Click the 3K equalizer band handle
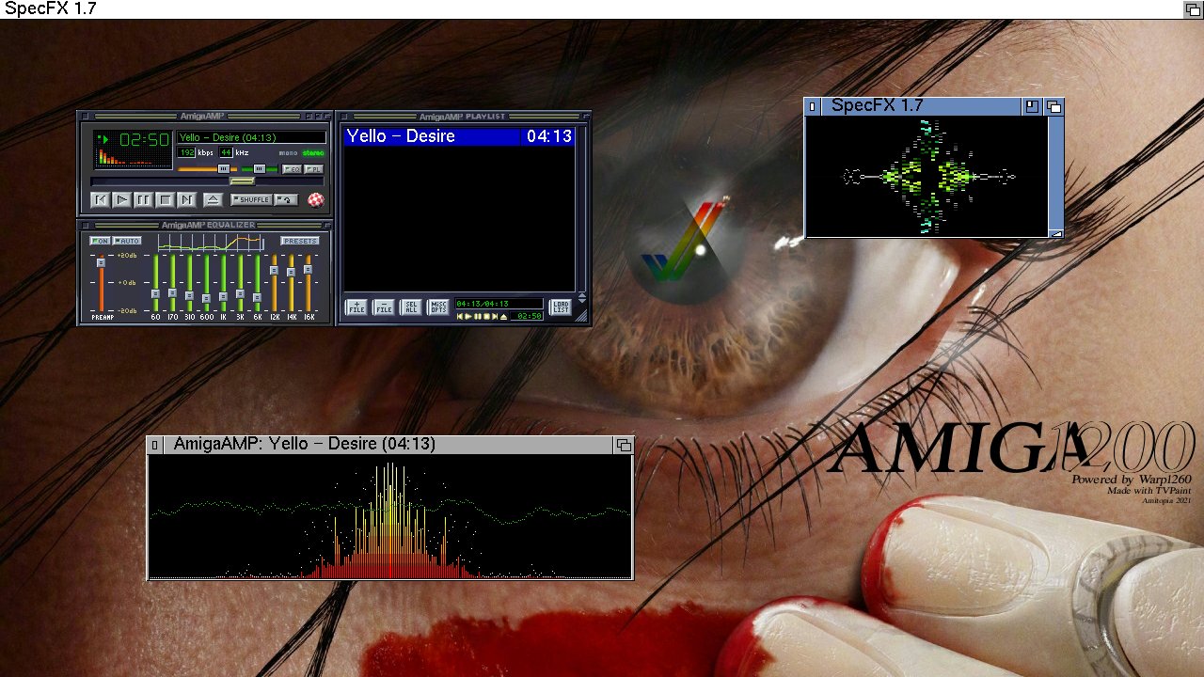 pyautogui.click(x=240, y=294)
